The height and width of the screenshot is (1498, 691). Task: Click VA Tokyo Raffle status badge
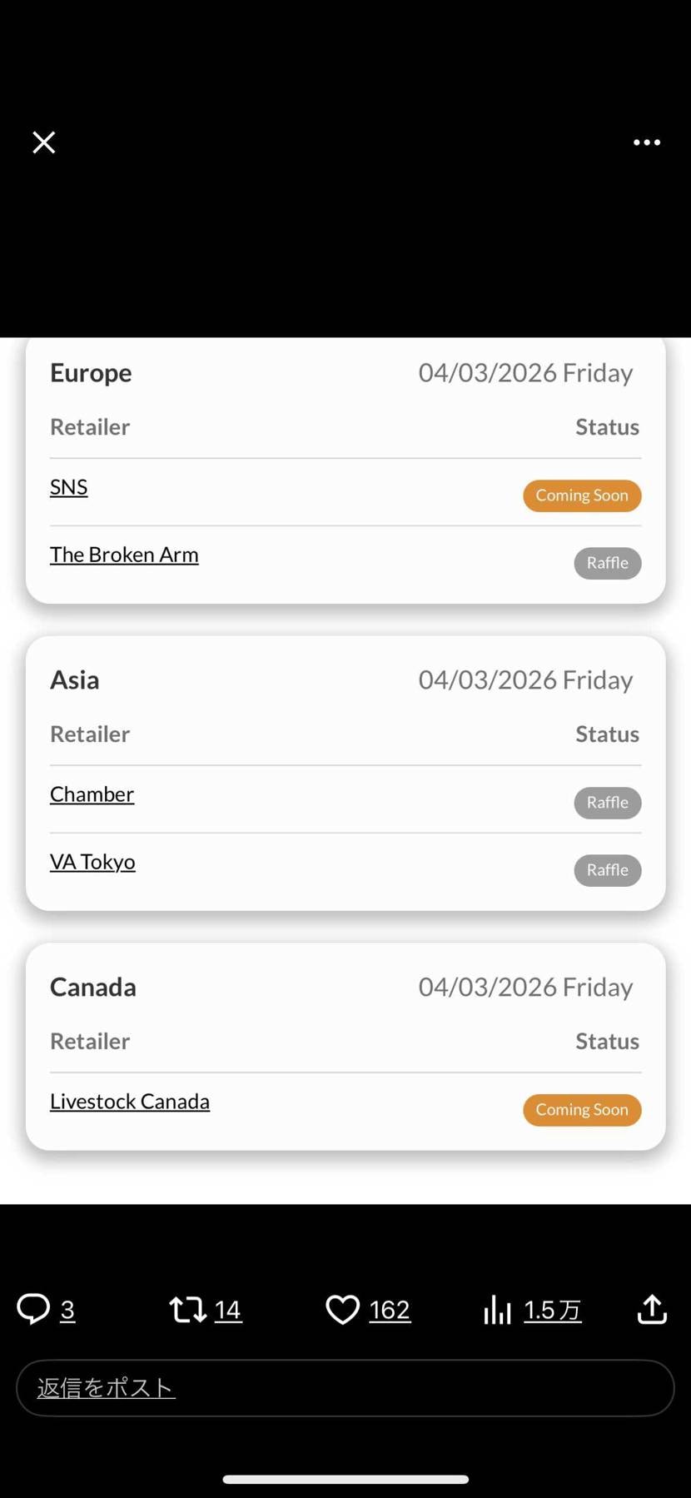click(x=608, y=870)
